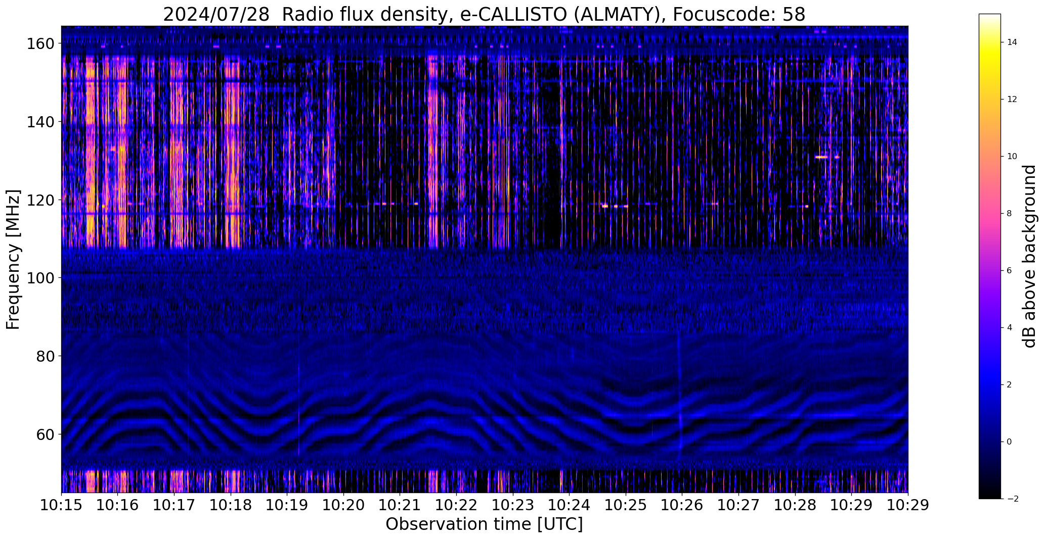Image resolution: width=1045 pixels, height=539 pixels.
Task: Click the 10:21 time tick label
Action: [400, 505]
